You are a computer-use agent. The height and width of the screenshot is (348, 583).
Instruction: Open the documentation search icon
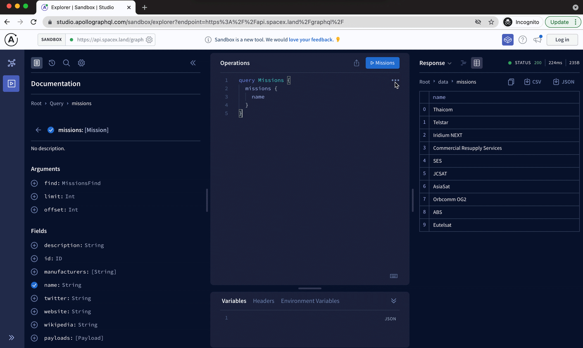coord(67,63)
